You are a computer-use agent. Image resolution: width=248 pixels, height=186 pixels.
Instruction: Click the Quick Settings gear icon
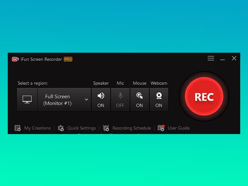point(60,128)
